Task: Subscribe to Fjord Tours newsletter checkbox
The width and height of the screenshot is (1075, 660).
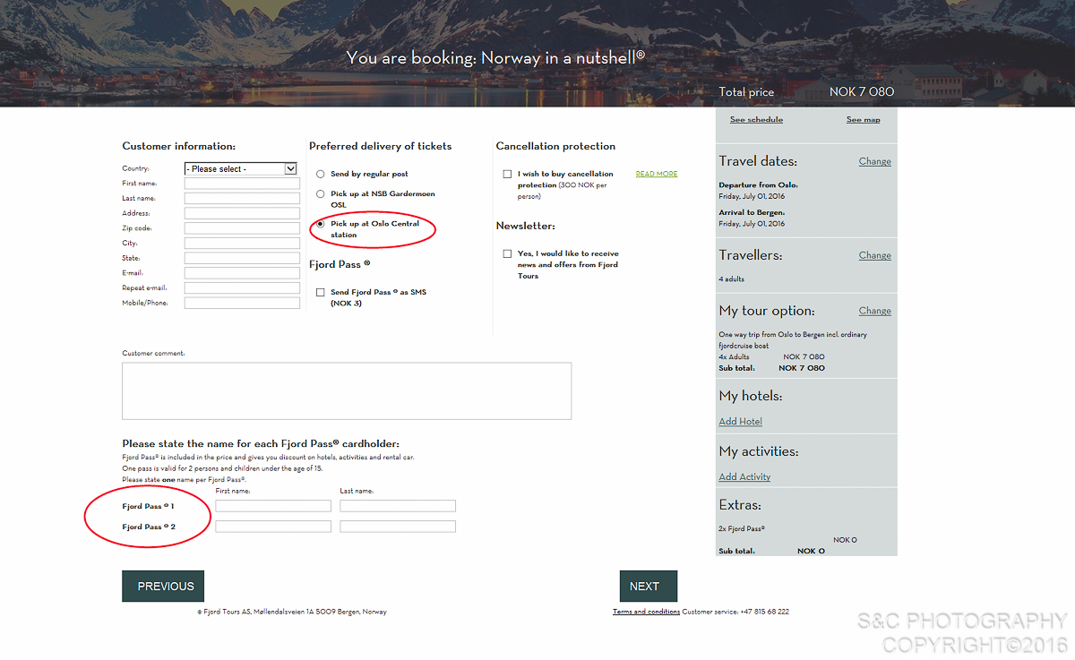Action: tap(507, 254)
